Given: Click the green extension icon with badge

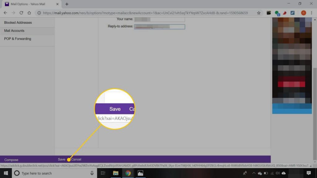Looking at the screenshot, I should pyautogui.click(x=277, y=13).
